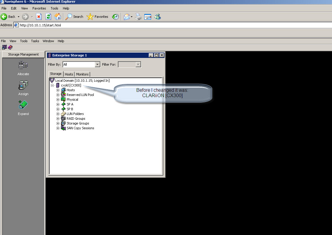Click the red Stop loading icon
This screenshot has width=332, height=235.
pyautogui.click(x=39, y=17)
